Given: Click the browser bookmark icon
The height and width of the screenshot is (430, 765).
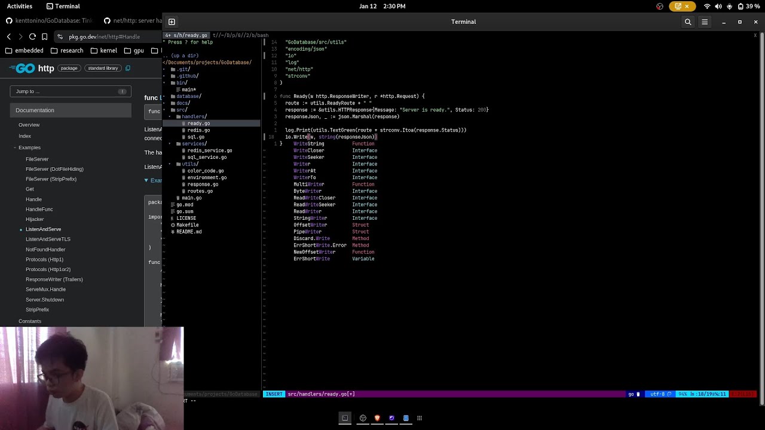Looking at the screenshot, I should point(45,36).
